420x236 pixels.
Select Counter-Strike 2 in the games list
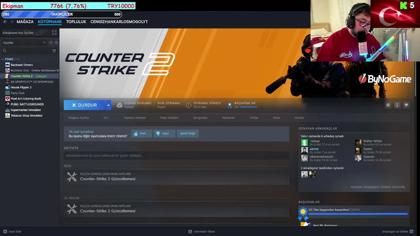(x=30, y=76)
